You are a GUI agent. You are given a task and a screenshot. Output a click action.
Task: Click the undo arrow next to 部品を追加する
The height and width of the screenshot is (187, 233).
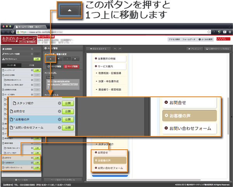[x=115, y=49]
